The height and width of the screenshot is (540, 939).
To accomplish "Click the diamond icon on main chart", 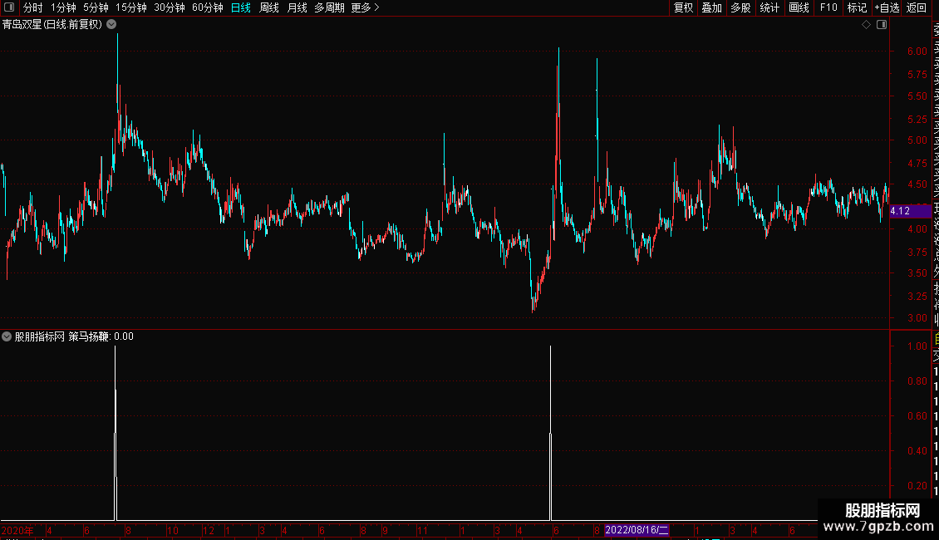I will [866, 25].
